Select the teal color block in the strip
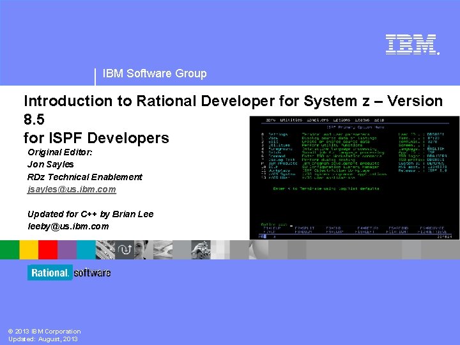 (86, 250)
